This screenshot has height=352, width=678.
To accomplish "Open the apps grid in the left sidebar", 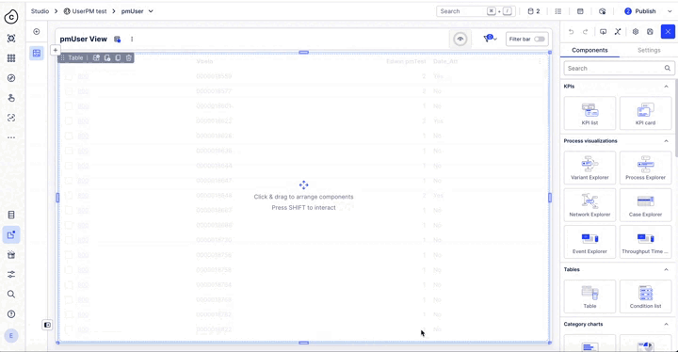I will pyautogui.click(x=11, y=58).
